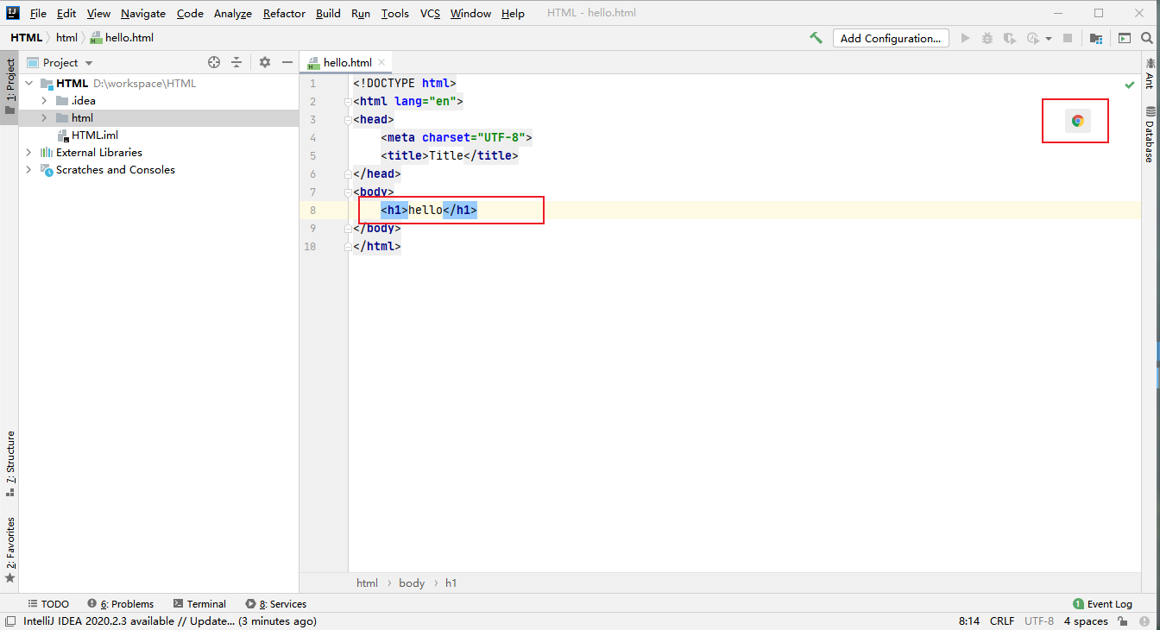Viewport: 1160px width, 630px height.
Task: Fold the body tag at line 7
Action: (347, 192)
